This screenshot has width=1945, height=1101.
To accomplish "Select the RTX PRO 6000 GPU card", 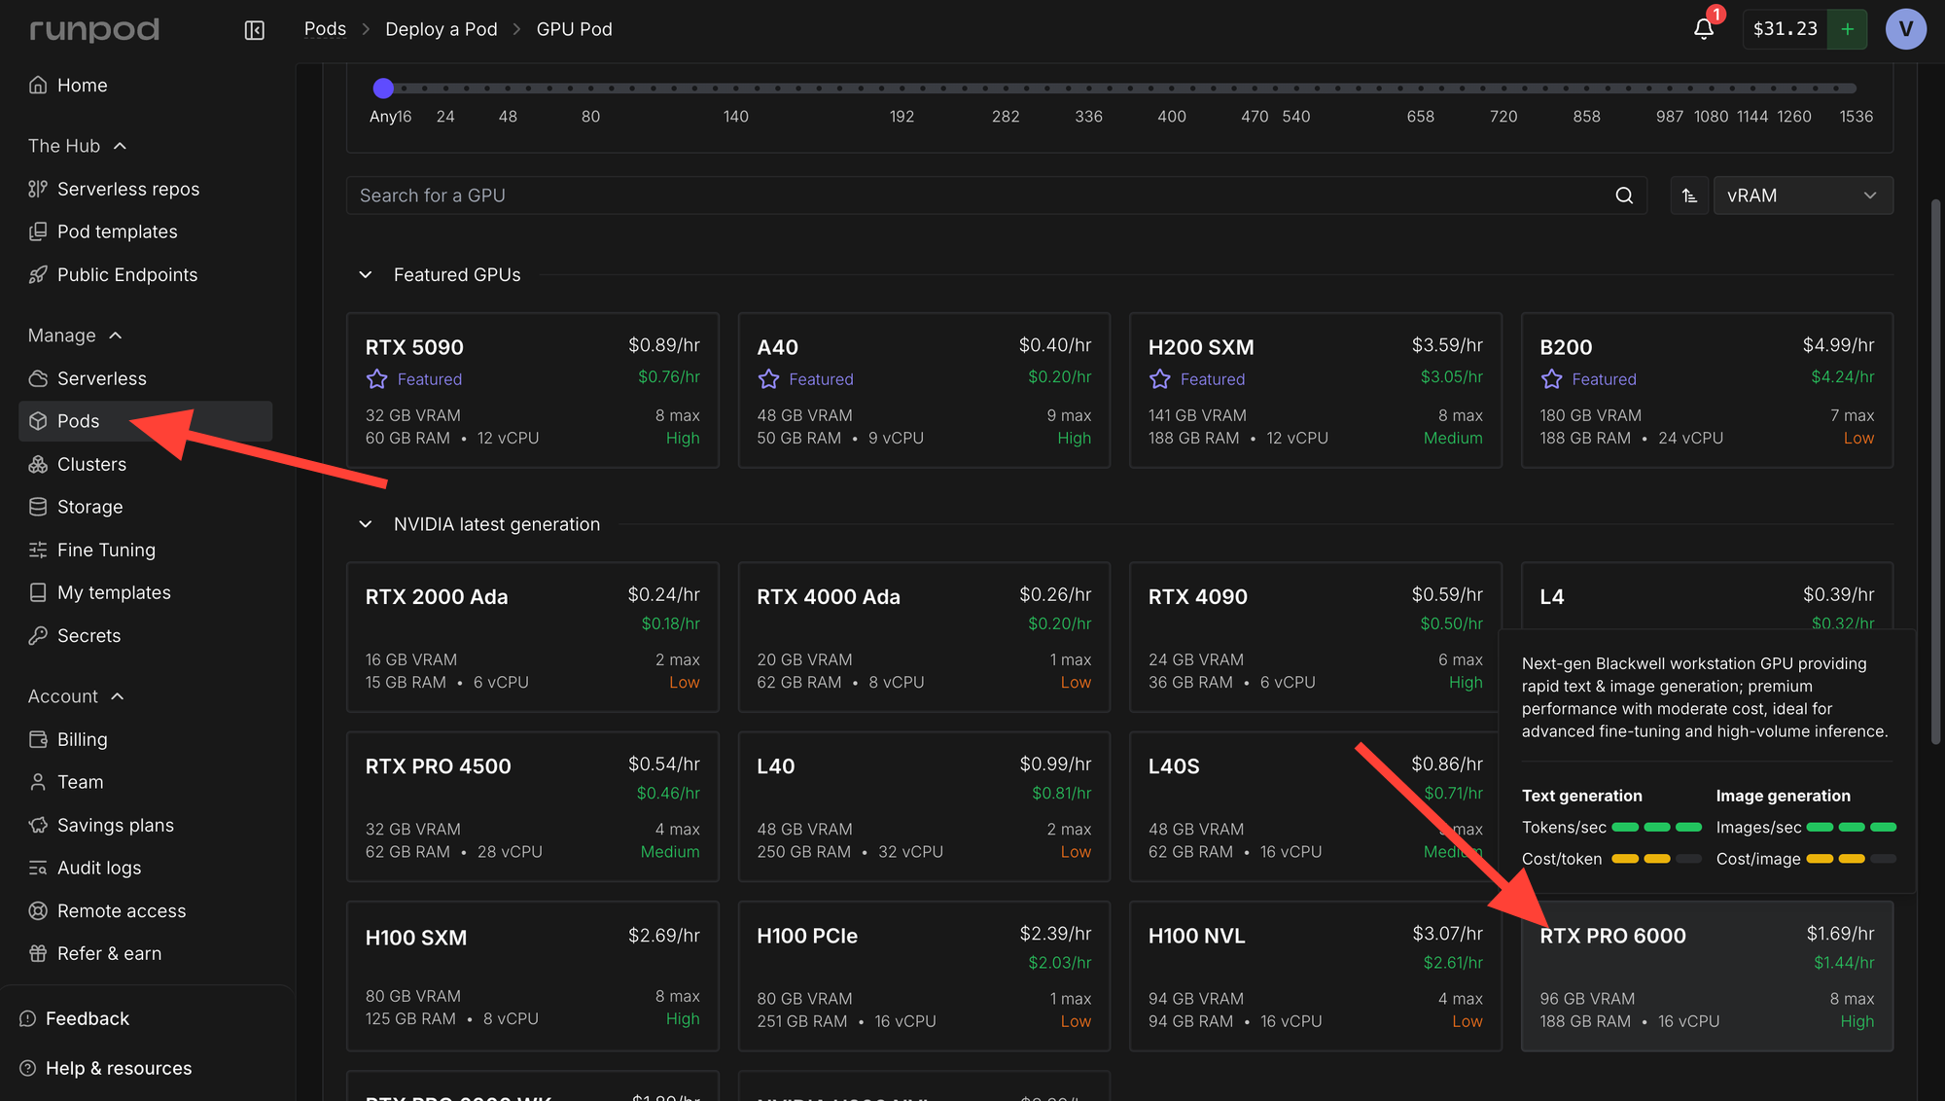I will (x=1706, y=977).
